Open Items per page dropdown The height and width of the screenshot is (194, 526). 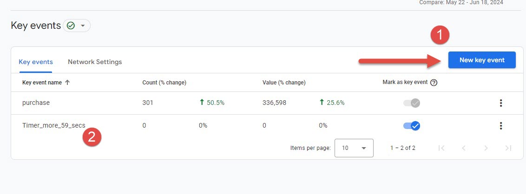(354, 148)
